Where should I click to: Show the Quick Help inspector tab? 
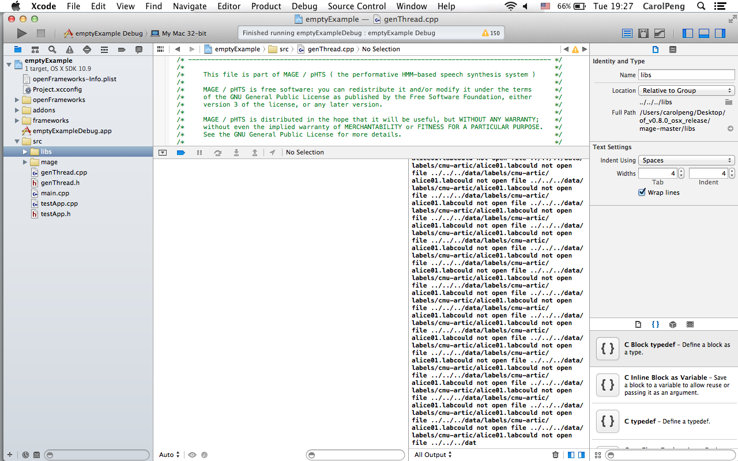point(673,50)
